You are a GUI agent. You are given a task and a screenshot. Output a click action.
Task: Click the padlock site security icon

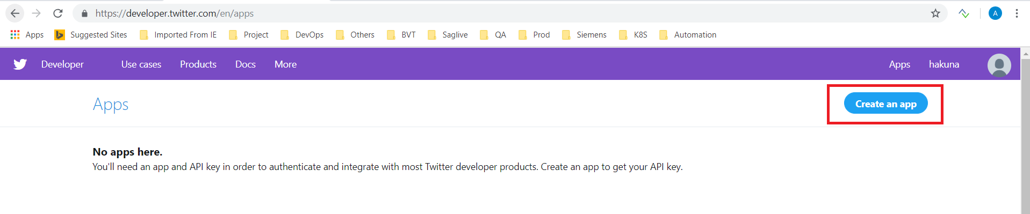[x=84, y=13]
